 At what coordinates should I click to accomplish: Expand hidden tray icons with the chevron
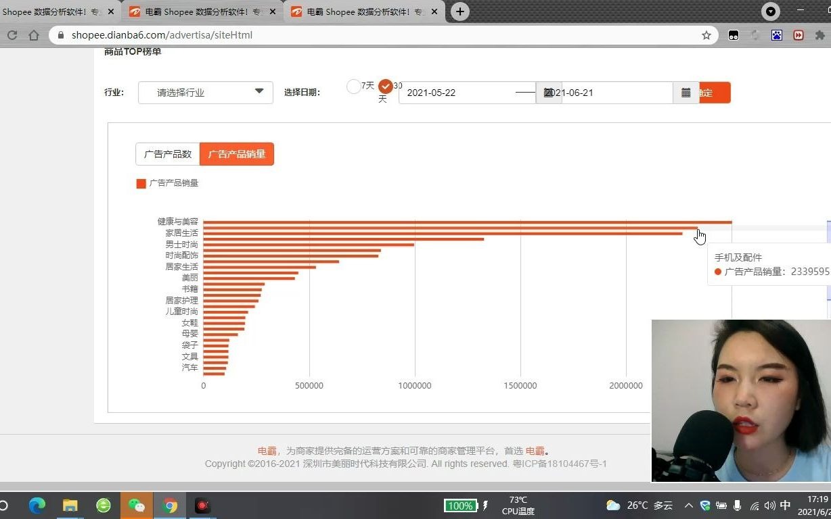click(688, 505)
